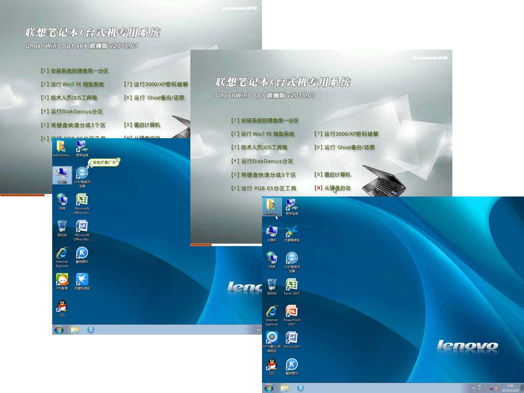This screenshot has height=393, width=524.
Task: Open 宽带连接 shortcut on the right desktop
Action: tap(292, 207)
